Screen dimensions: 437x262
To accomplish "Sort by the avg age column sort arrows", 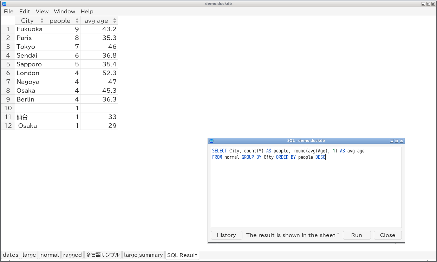I will coord(115,21).
